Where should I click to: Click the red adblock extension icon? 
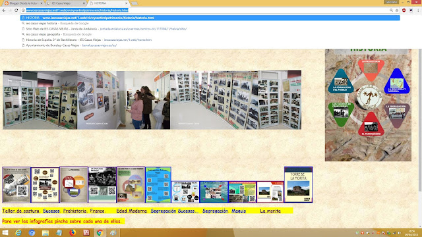pos(404,11)
